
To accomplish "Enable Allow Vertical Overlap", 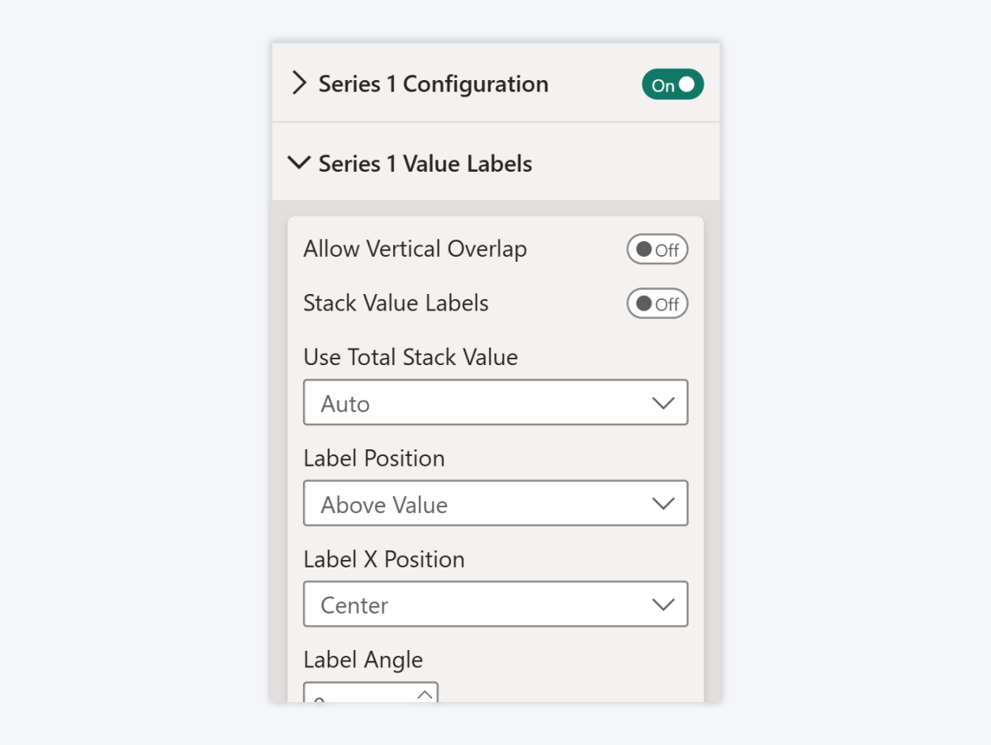I will pyautogui.click(x=657, y=249).
